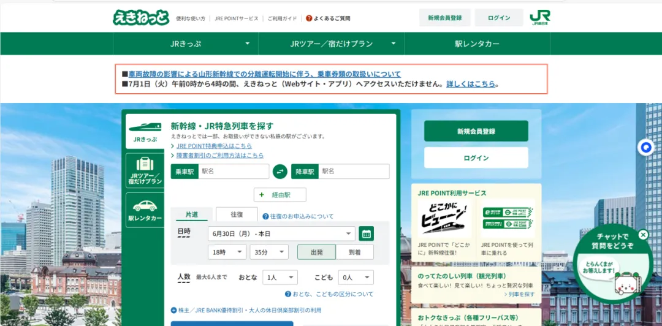Click the JR East logo

[540, 18]
